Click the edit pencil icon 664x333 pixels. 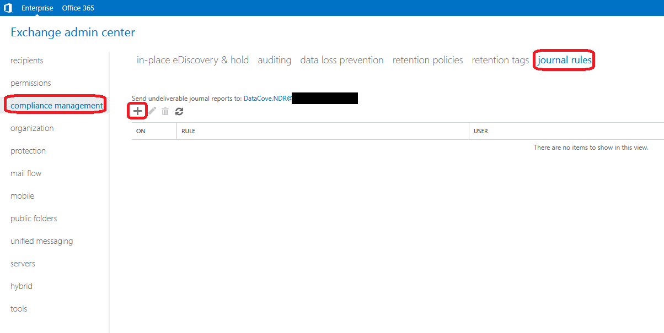click(152, 111)
